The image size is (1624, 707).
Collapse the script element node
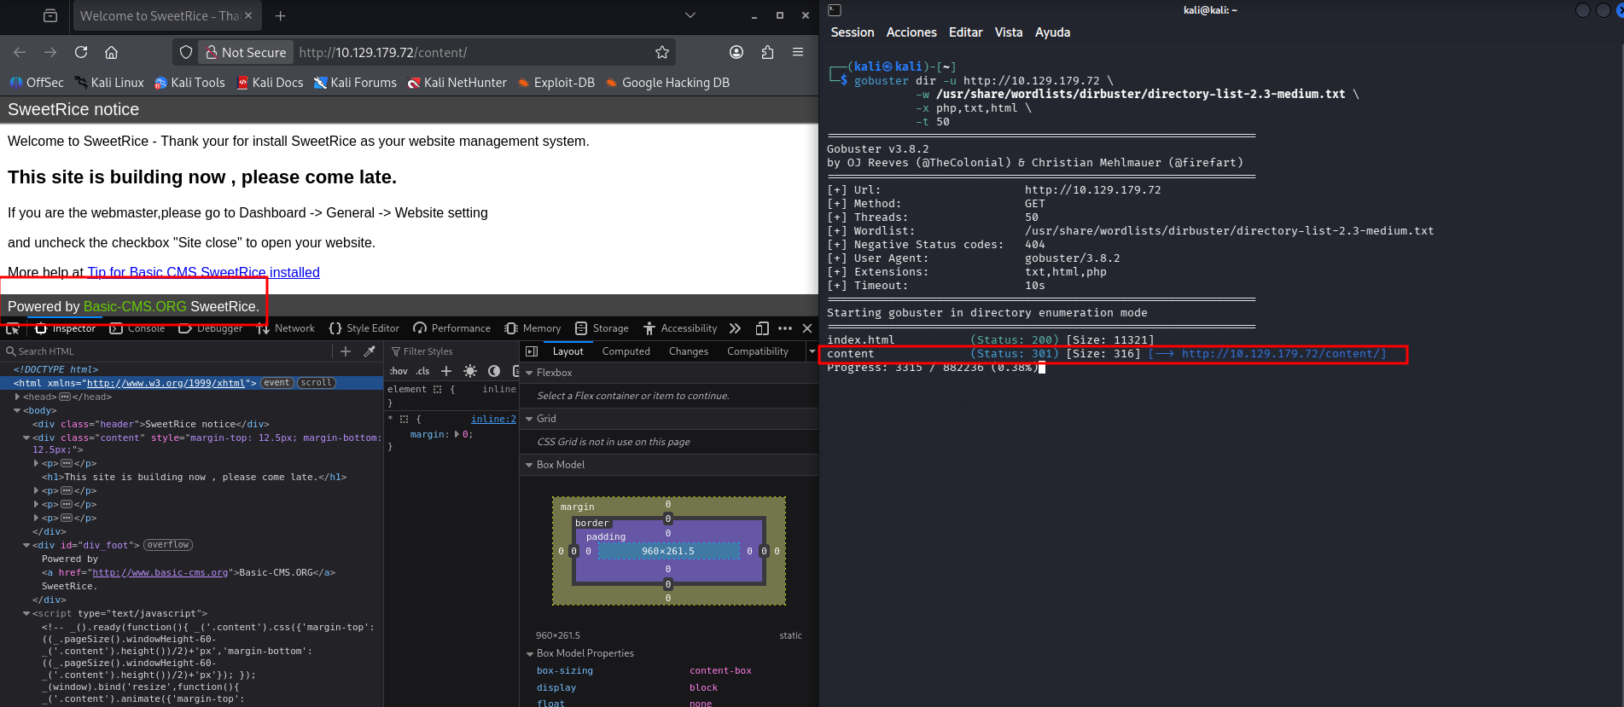click(26, 613)
